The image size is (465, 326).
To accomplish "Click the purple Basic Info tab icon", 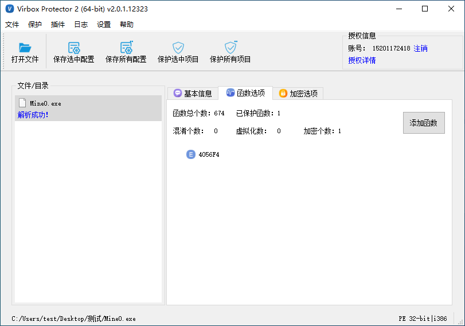I will click(x=178, y=93).
